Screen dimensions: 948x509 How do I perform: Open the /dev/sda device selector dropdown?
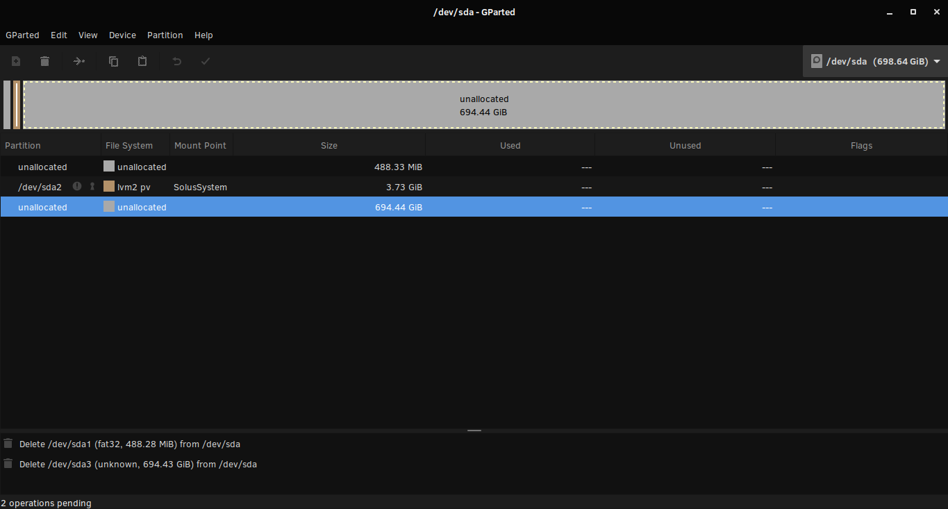(x=875, y=61)
